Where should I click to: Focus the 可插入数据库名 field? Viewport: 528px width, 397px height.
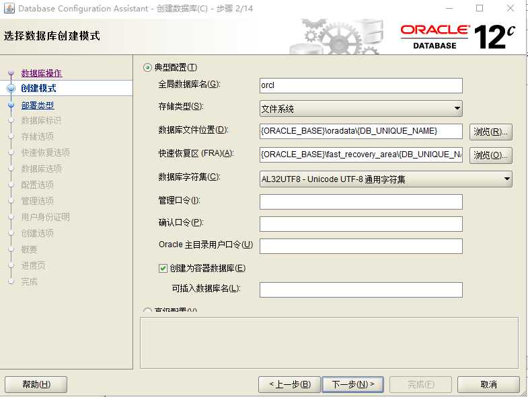tap(361, 290)
